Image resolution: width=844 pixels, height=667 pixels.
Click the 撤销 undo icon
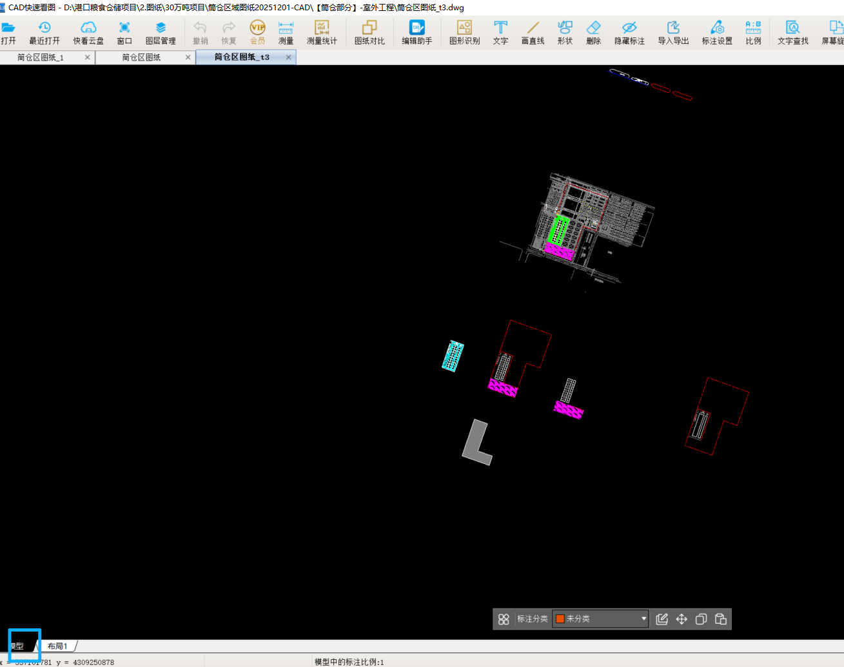(x=201, y=32)
